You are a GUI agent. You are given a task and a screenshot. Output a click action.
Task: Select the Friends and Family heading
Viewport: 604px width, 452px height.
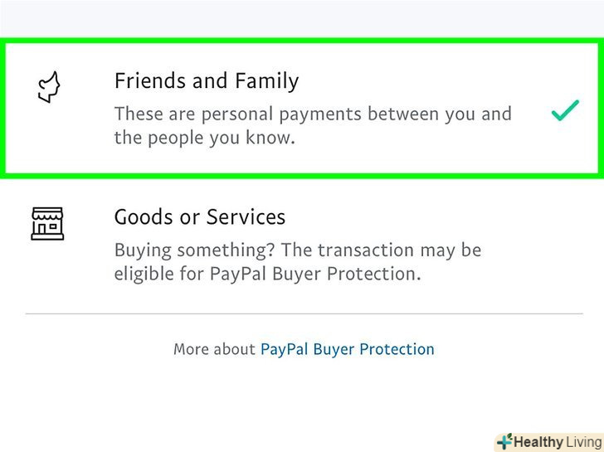[x=206, y=81]
